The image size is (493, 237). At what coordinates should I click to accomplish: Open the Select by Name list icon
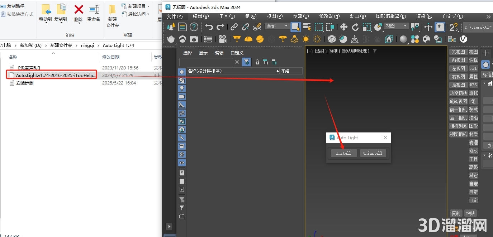pyautogui.click(x=307, y=27)
